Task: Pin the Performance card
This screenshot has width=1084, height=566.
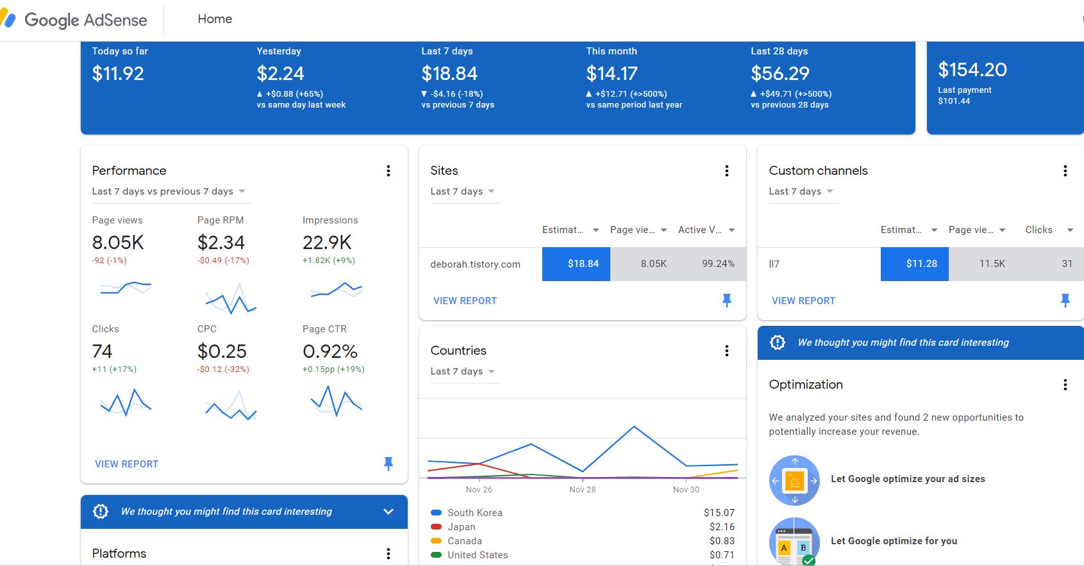Action: pyautogui.click(x=388, y=464)
